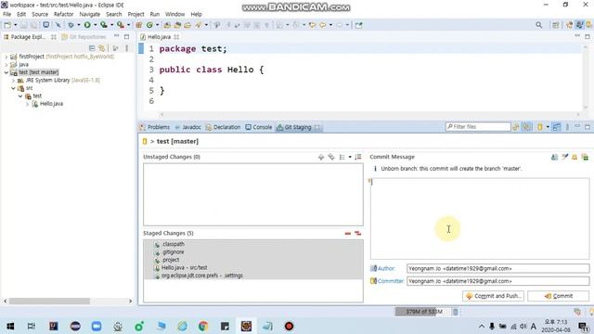Toggle Link with Editor in Package Explorer

(x=101, y=48)
